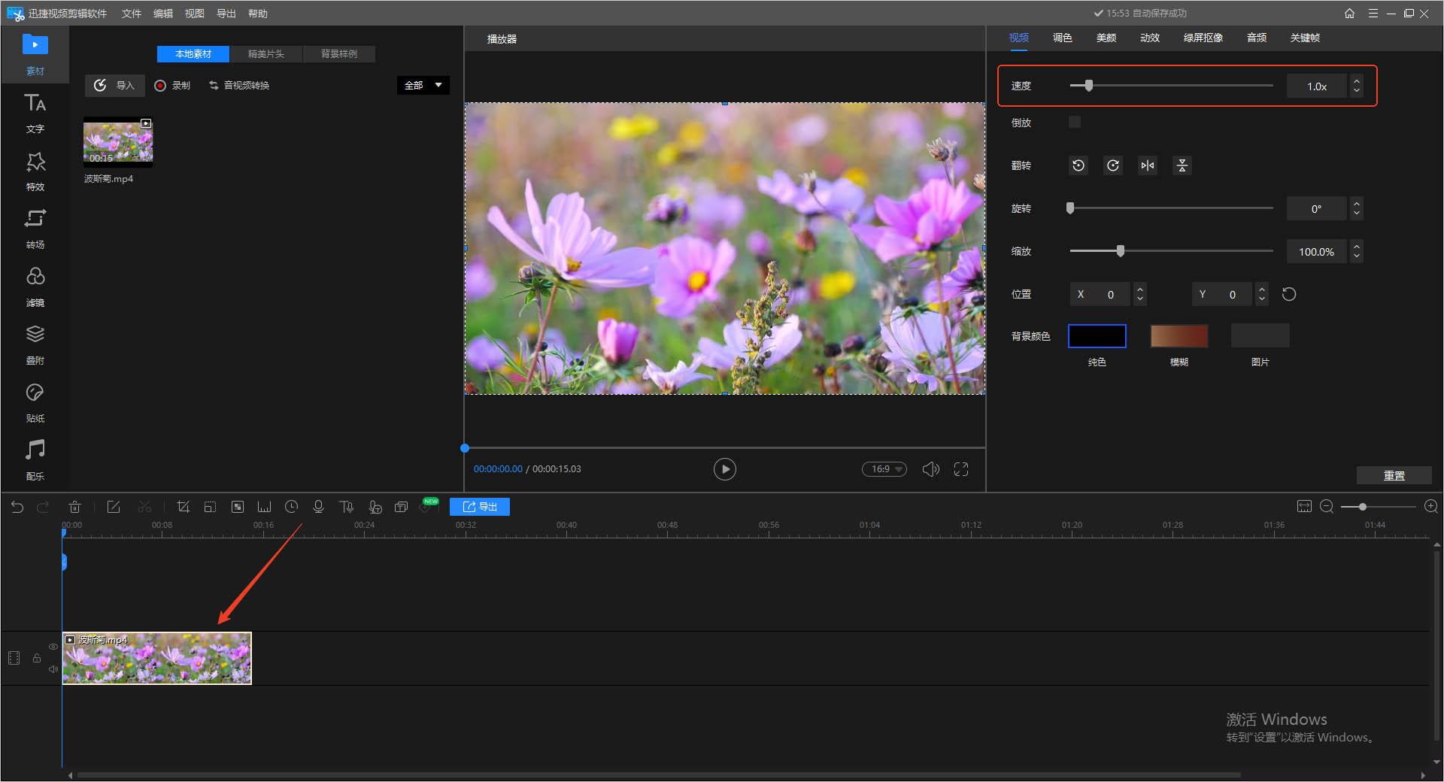Select the 波斯菊.mp4 media thumbnail
Image resolution: width=1444 pixels, height=782 pixels.
[x=118, y=142]
